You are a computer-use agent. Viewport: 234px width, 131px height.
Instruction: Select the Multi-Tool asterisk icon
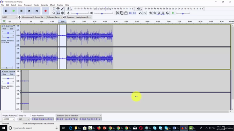click(x=63, y=13)
